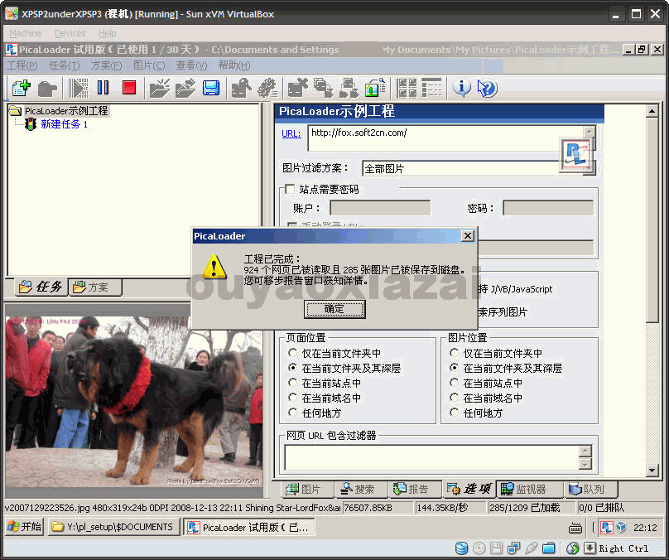Click the blue info bubble icon
Image resolution: width=669 pixels, height=560 pixels.
tap(462, 88)
